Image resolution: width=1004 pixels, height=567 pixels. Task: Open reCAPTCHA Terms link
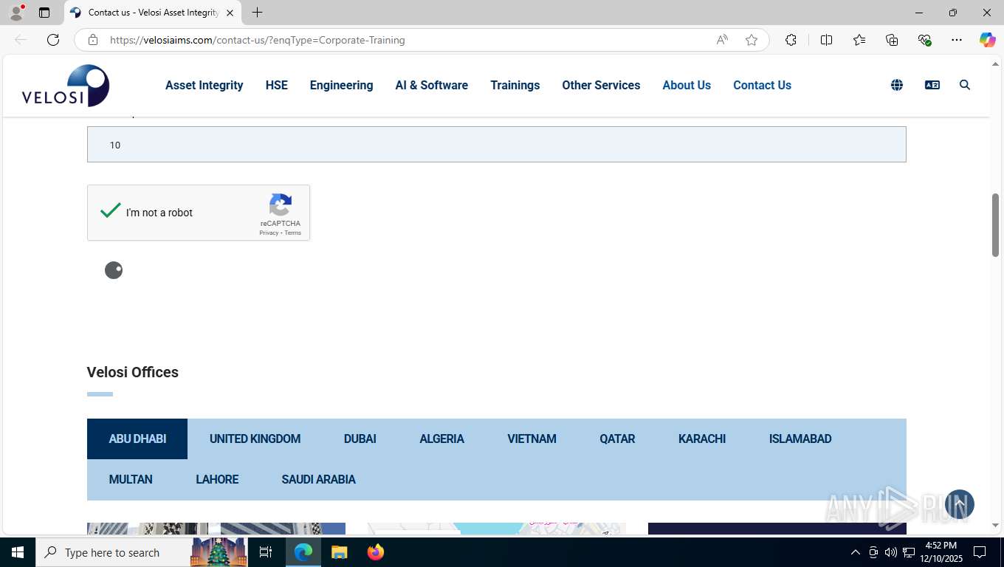click(x=293, y=233)
